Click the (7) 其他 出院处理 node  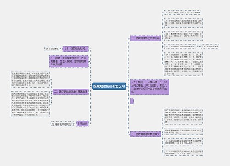point(149,87)
